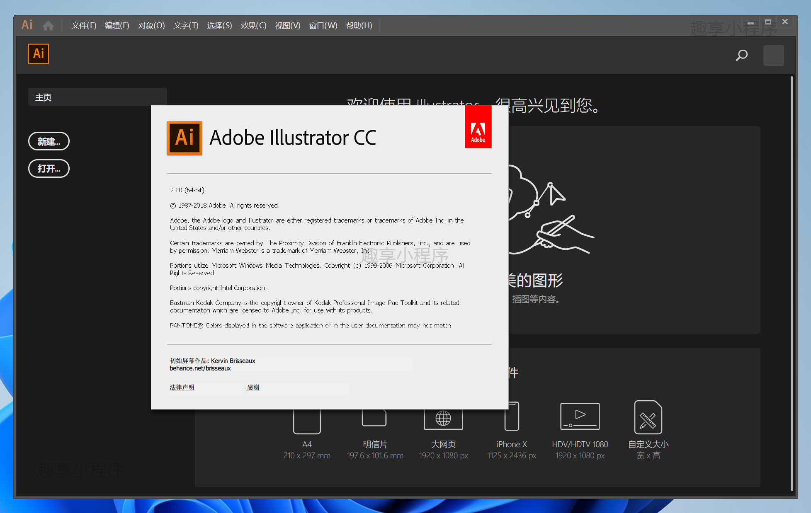
Task: Open the 文件(F) menu
Action: [x=84, y=26]
